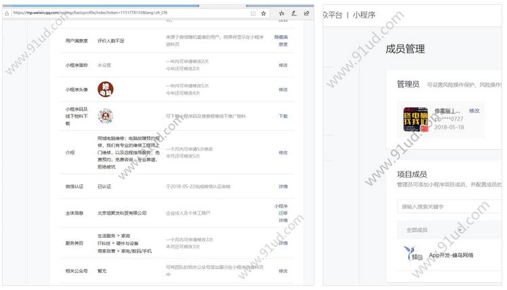The image size is (507, 290).
Task: Open the 全部成员 filter dropdown
Action: point(450,230)
